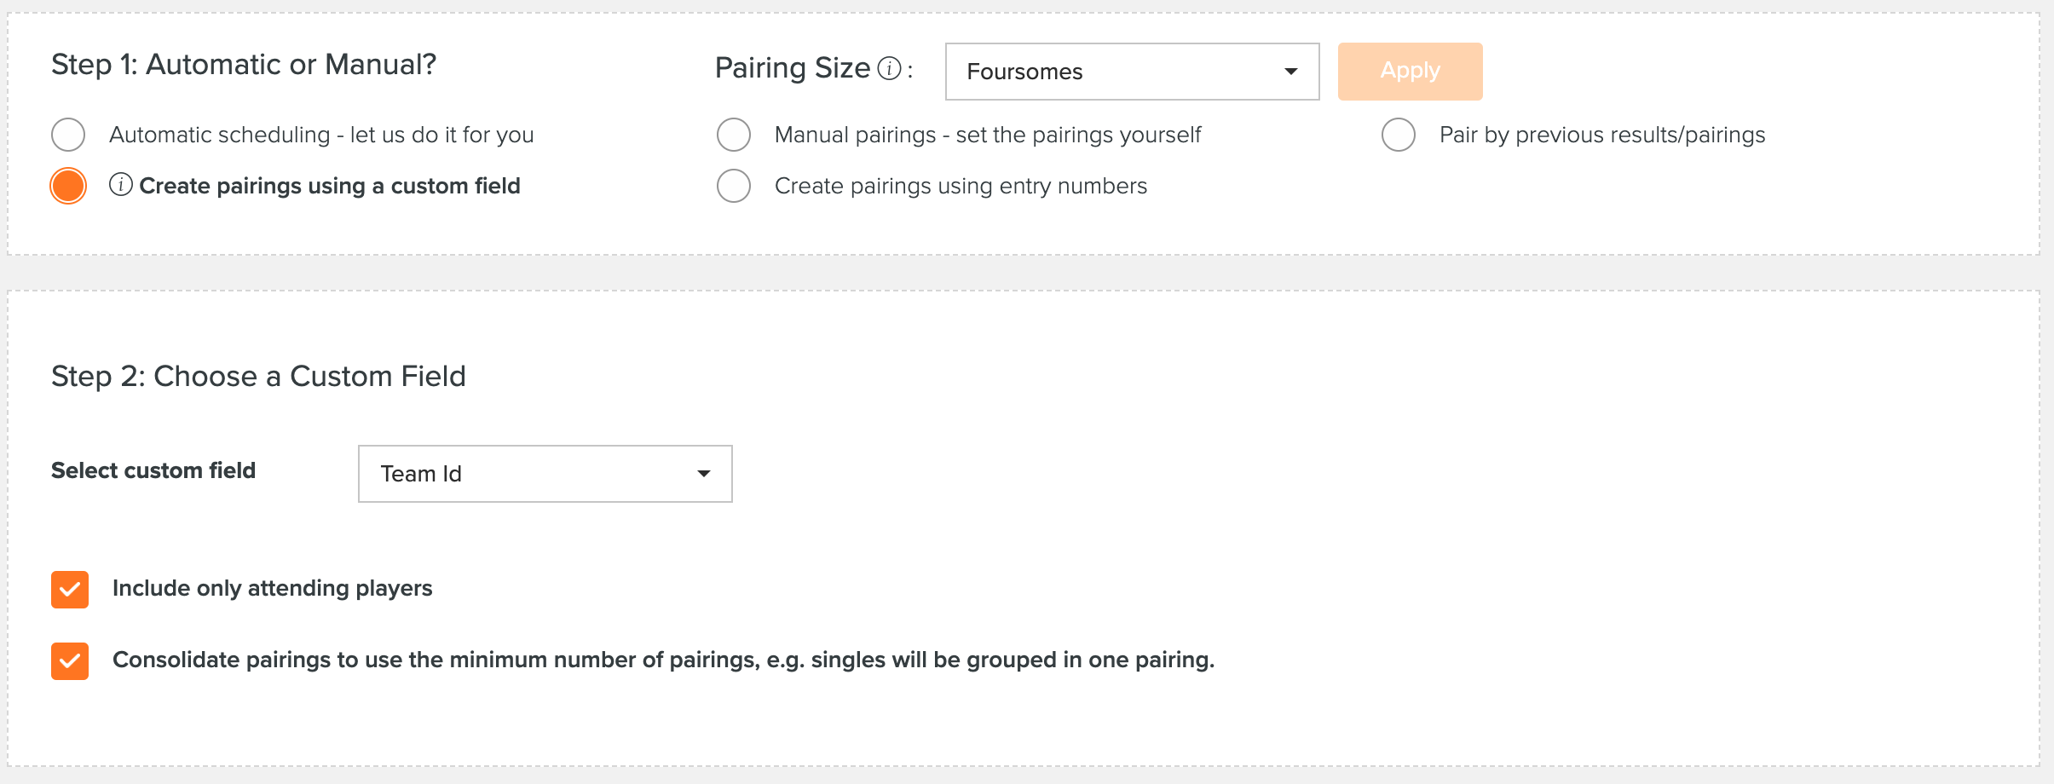This screenshot has height=784, width=2054.
Task: Click the custom field pairings info icon
Action: point(121,185)
